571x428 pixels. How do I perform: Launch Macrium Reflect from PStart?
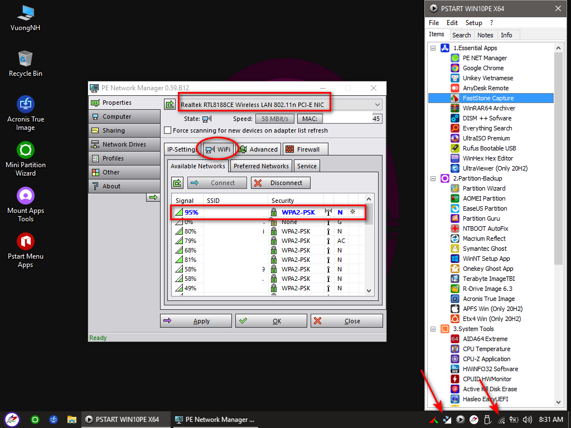[x=483, y=239]
